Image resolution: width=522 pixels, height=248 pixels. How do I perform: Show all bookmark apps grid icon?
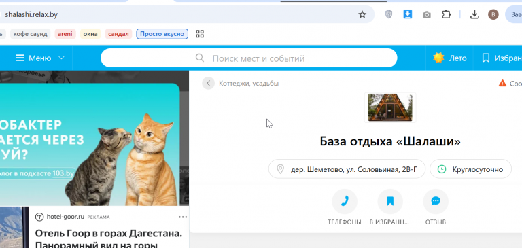(200, 33)
